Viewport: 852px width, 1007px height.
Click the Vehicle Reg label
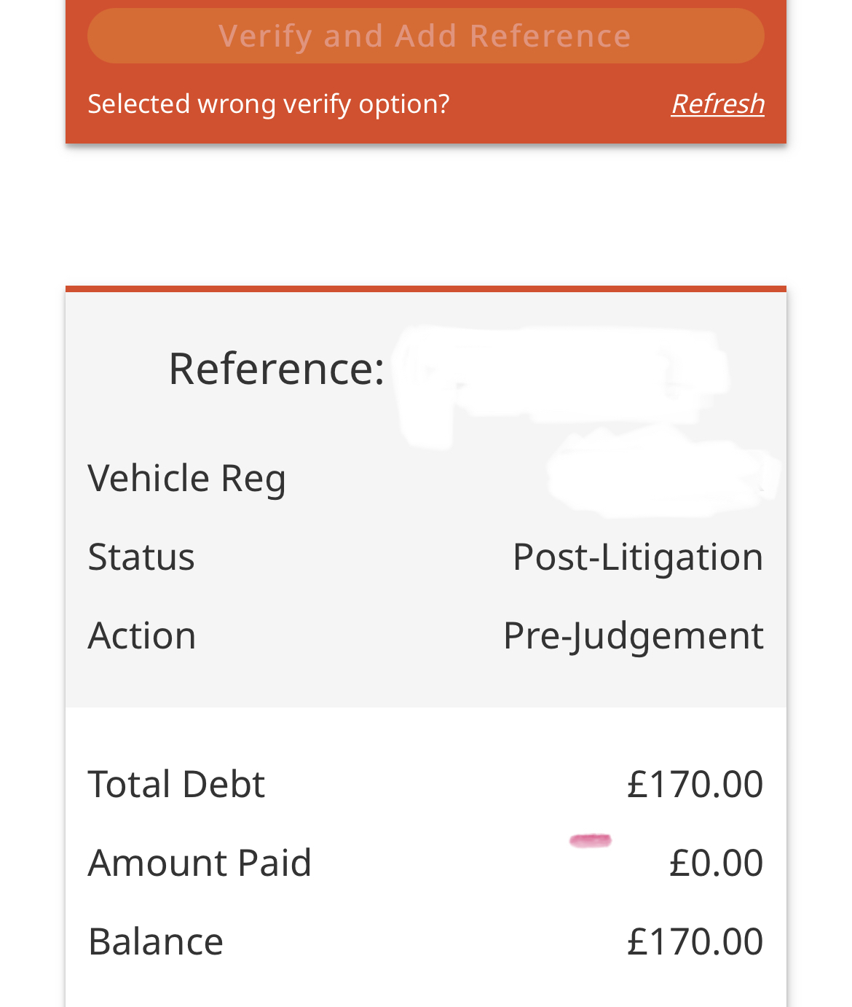tap(186, 478)
